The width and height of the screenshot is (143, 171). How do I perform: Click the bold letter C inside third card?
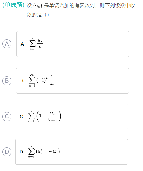click(x=21, y=116)
